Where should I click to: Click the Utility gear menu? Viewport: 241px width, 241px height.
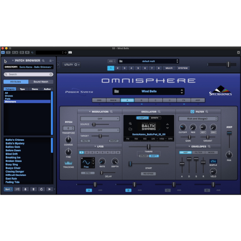pyautogui.click(x=72, y=65)
